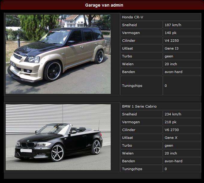Screen dimensions: 204x183
Task: Click the Honda CR-V 'Cilinder' label
Action: click(129, 41)
